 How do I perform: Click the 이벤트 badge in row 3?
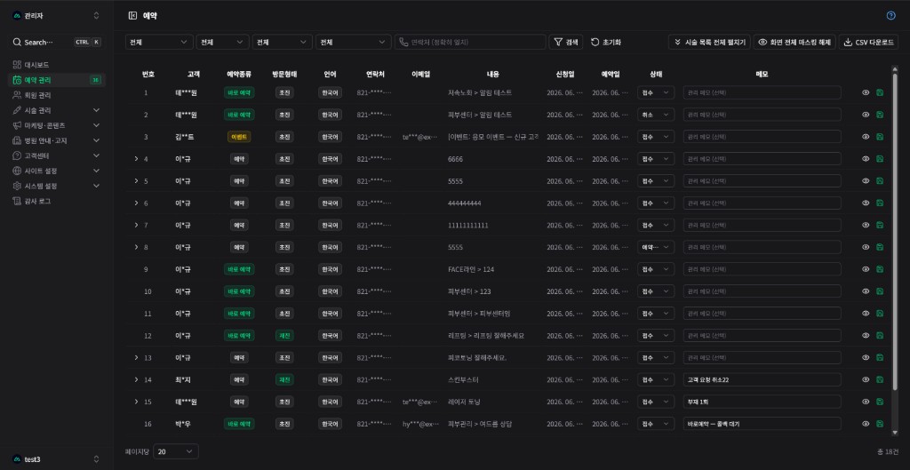[239, 137]
